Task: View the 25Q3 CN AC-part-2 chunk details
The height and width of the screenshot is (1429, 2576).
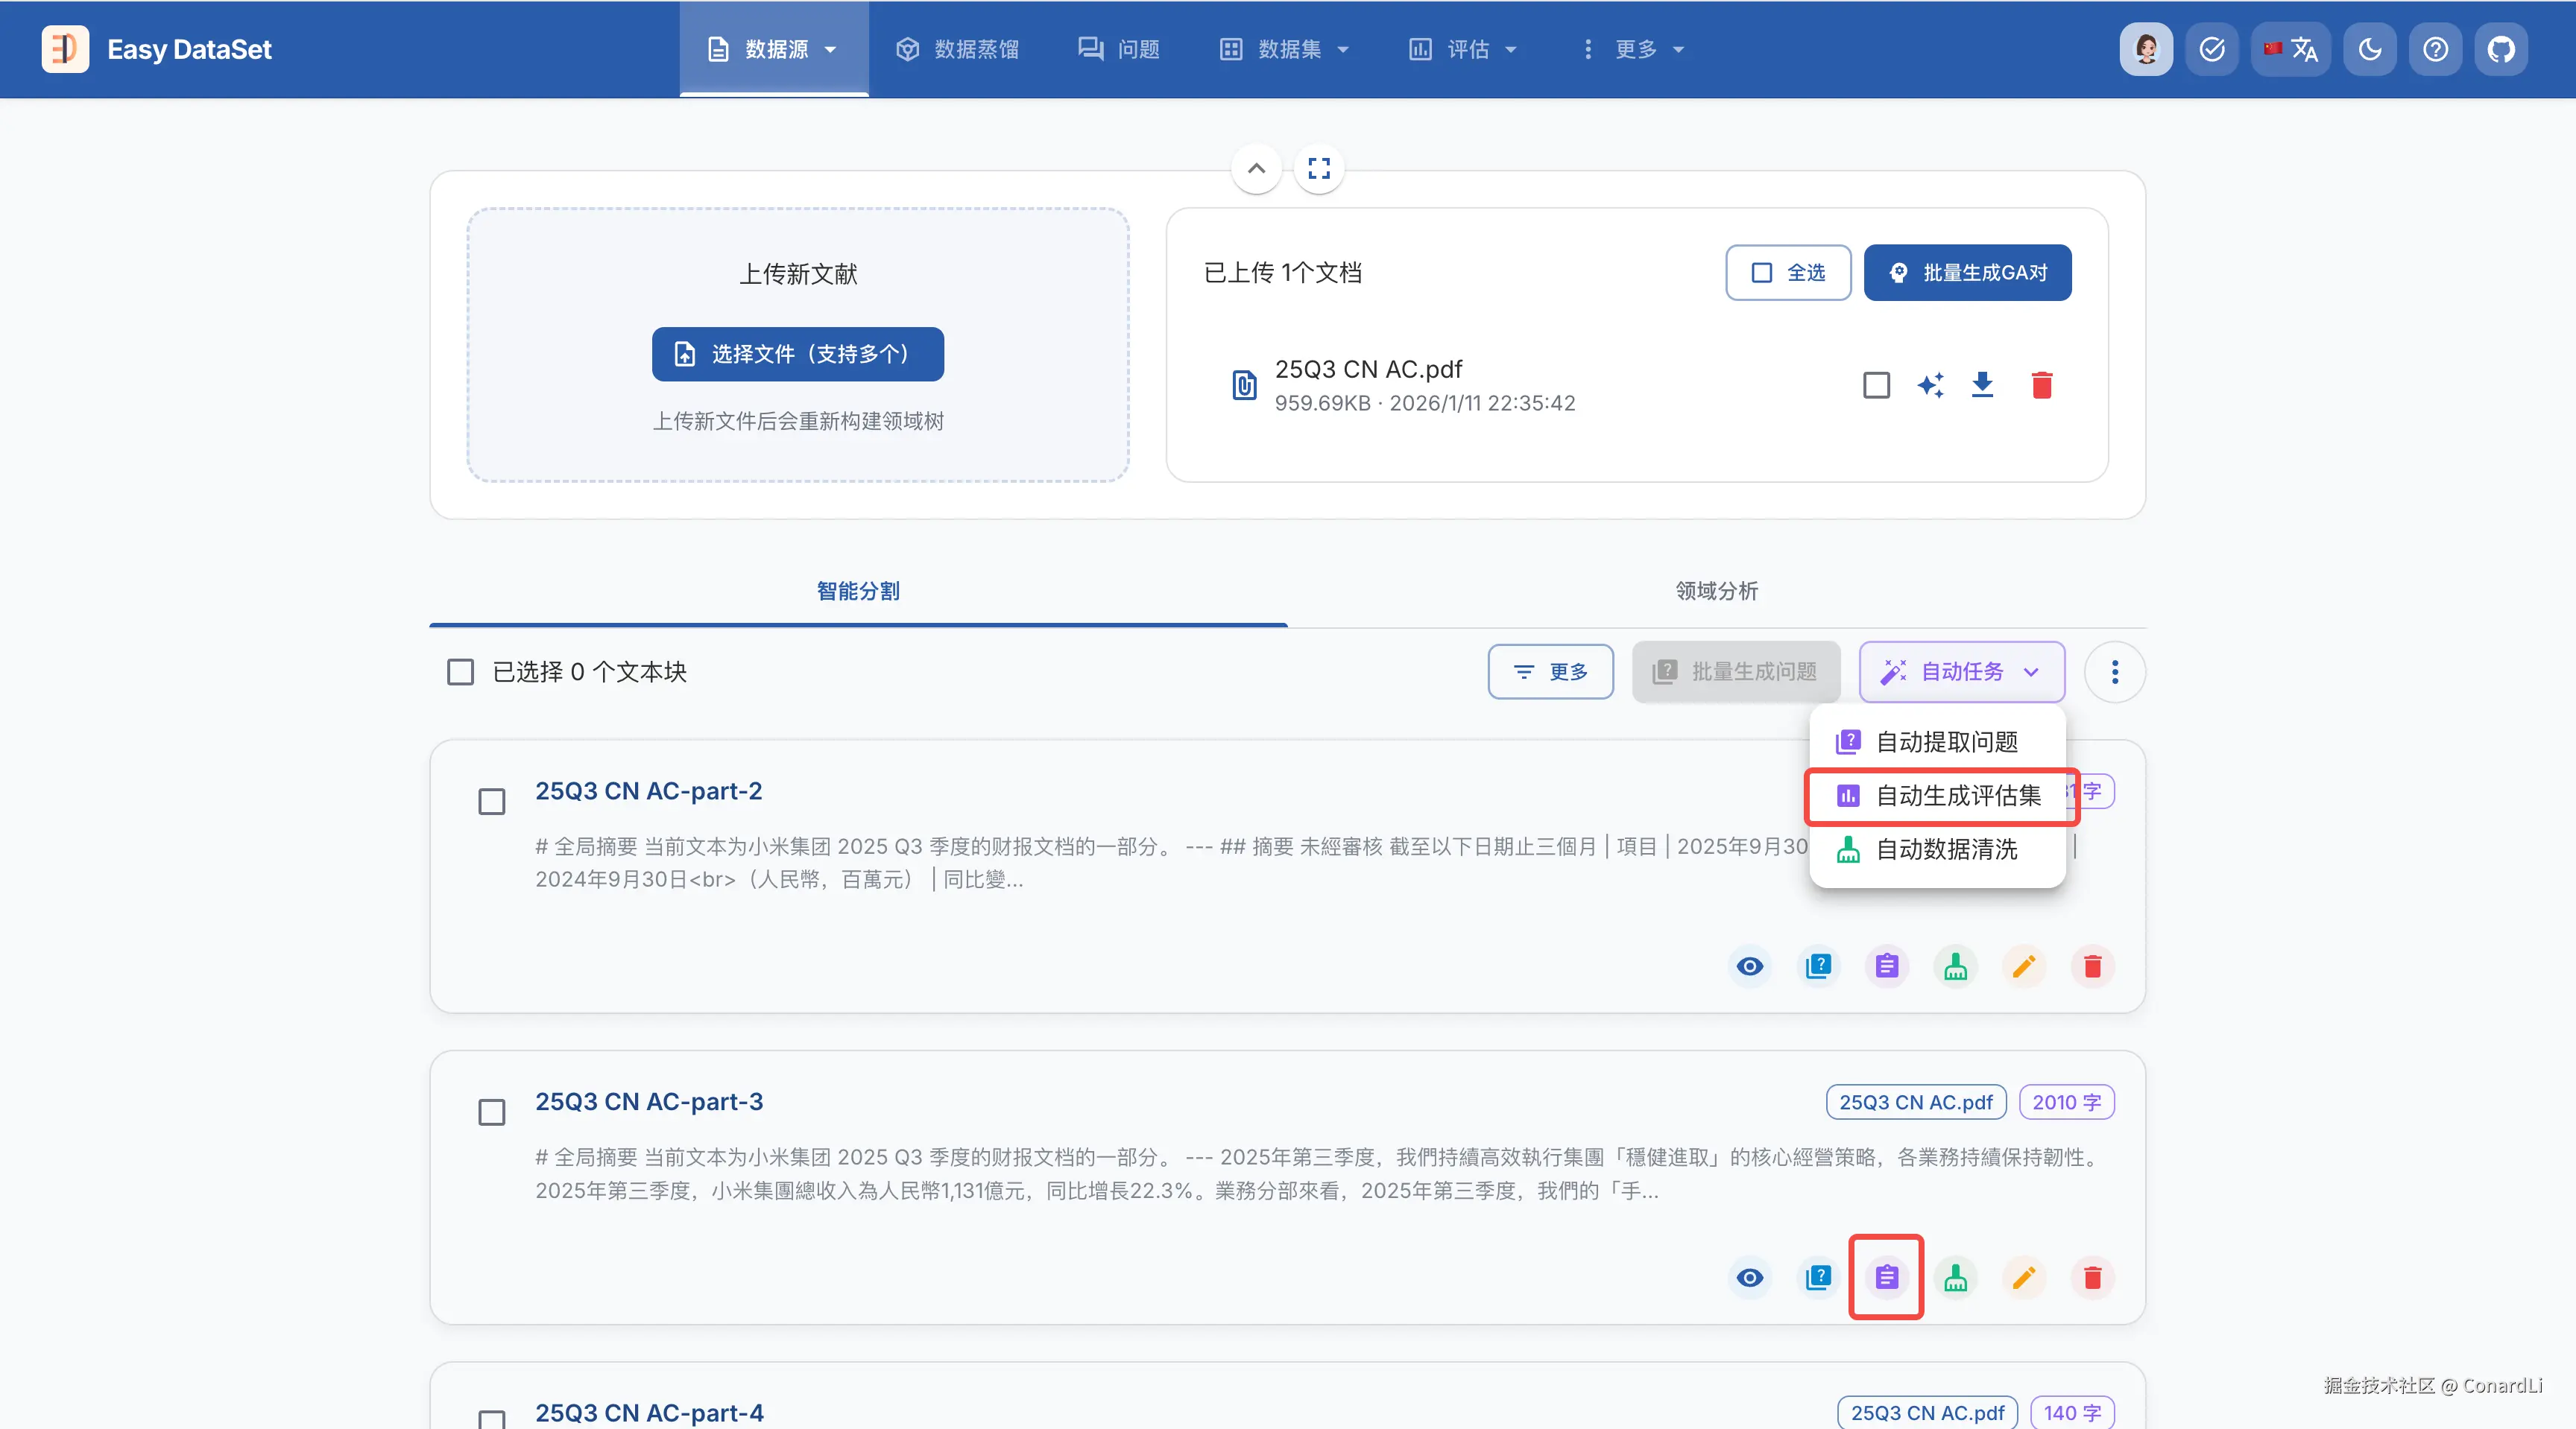Action: click(1749, 966)
